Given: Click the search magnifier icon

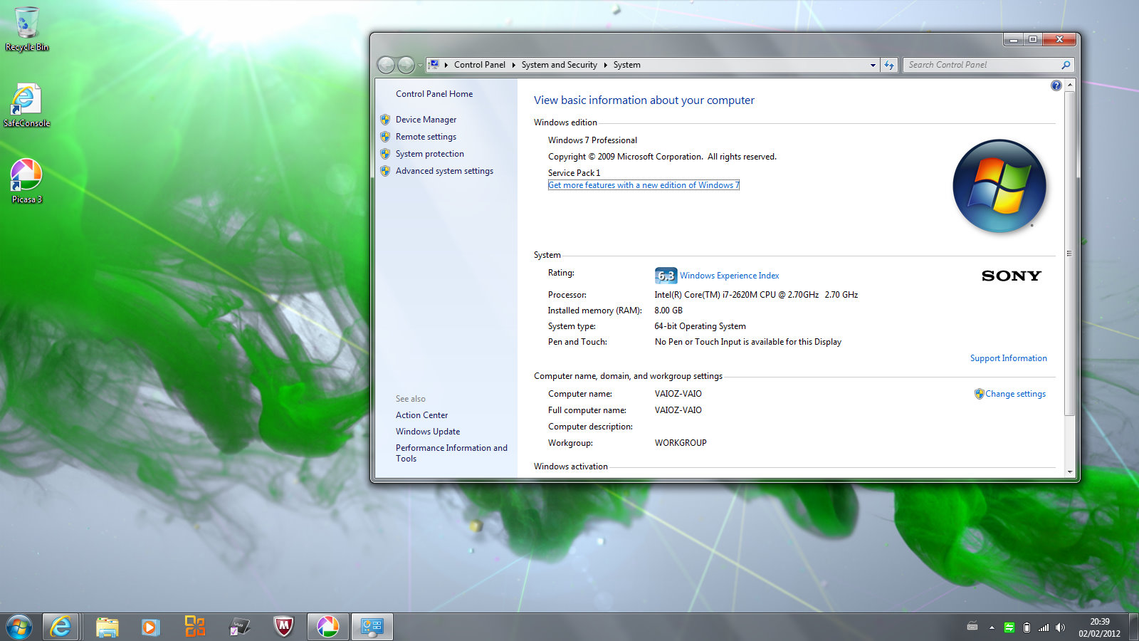Looking at the screenshot, I should pos(1066,65).
